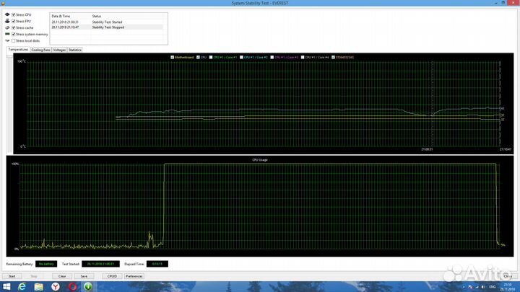This screenshot has height=292, width=520.
Task: Uncheck Stress FPU checkbox
Action: click(x=14, y=21)
